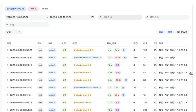Click the start date 2026-05-10 00:00:00
Image resolution: width=196 pixels, height=112 pixels.
click(18, 17)
